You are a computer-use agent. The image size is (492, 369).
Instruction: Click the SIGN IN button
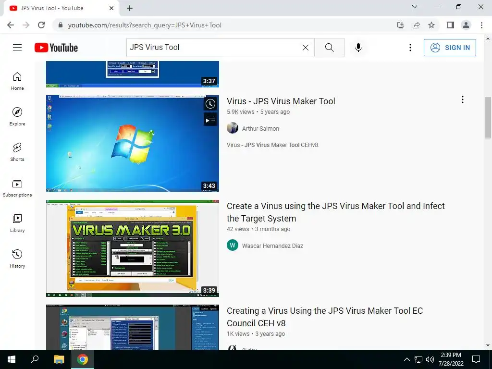click(x=450, y=48)
